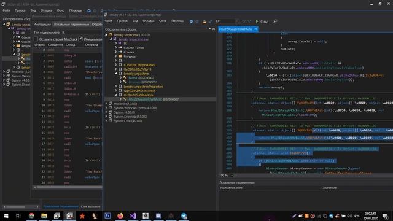Open Firefox from the taskbar
Image resolution: width=393 pixels, height=221 pixels.
[x=120, y=215]
